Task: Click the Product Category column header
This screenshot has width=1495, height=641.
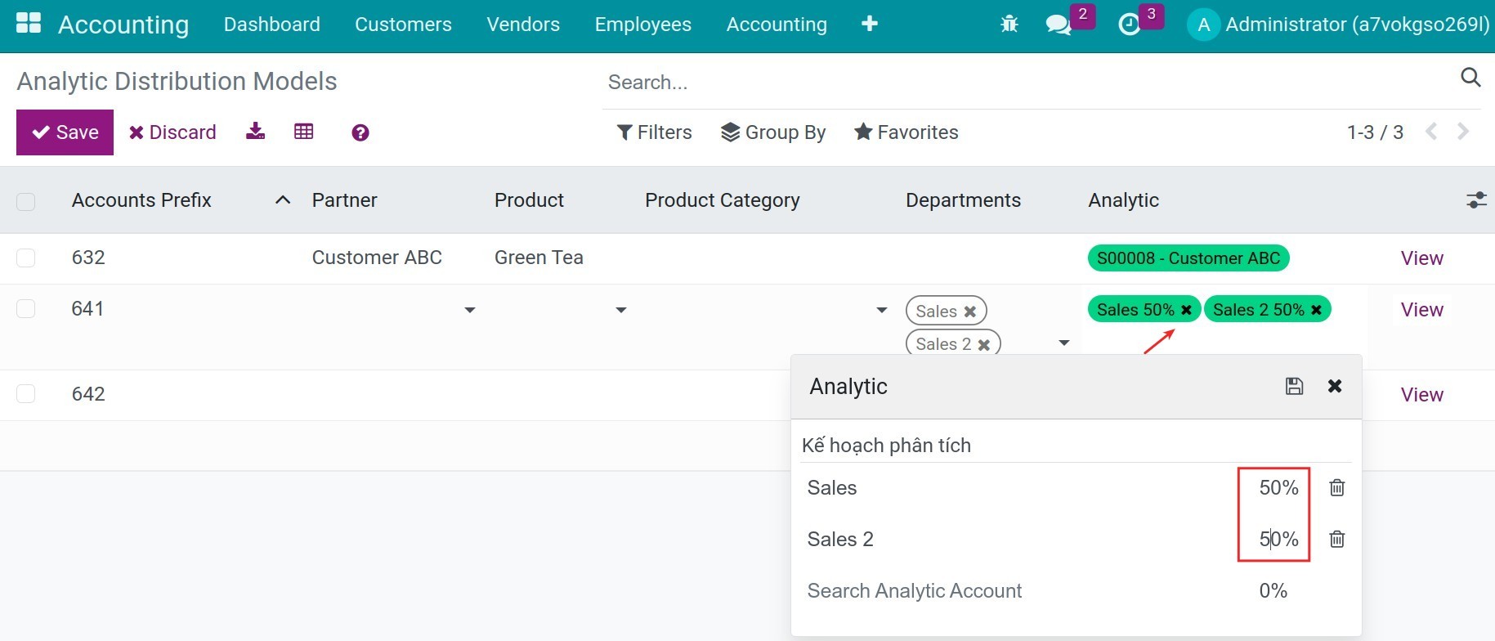Action: [x=723, y=200]
